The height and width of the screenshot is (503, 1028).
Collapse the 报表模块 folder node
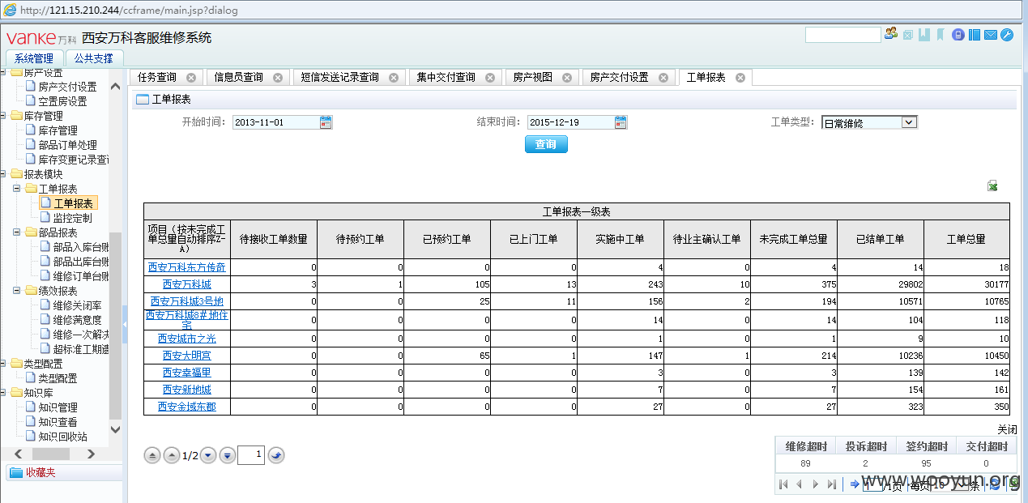[x=3, y=174]
